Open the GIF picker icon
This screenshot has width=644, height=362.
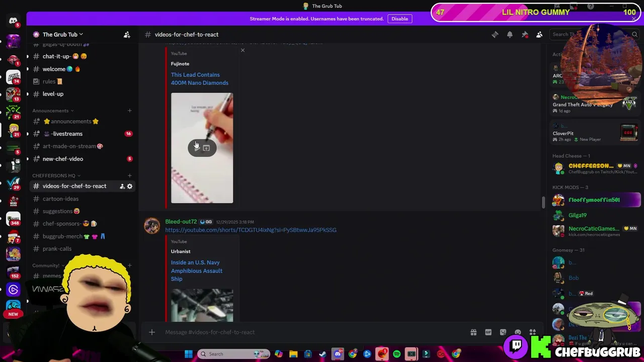point(488,332)
